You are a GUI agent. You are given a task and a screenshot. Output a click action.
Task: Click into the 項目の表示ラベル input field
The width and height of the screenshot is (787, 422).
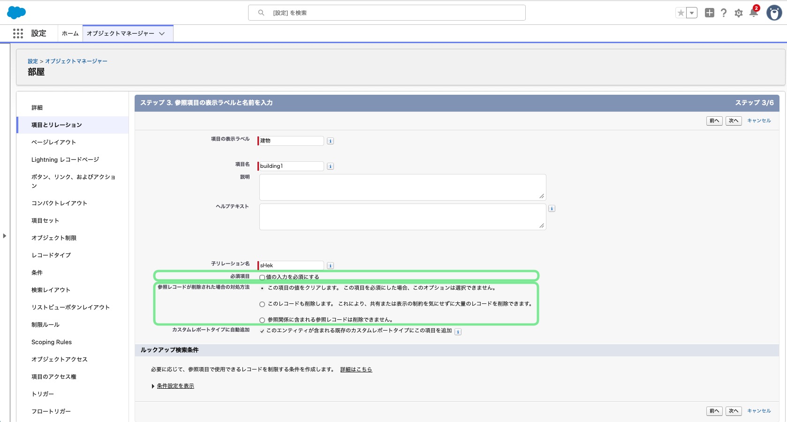[x=291, y=141]
